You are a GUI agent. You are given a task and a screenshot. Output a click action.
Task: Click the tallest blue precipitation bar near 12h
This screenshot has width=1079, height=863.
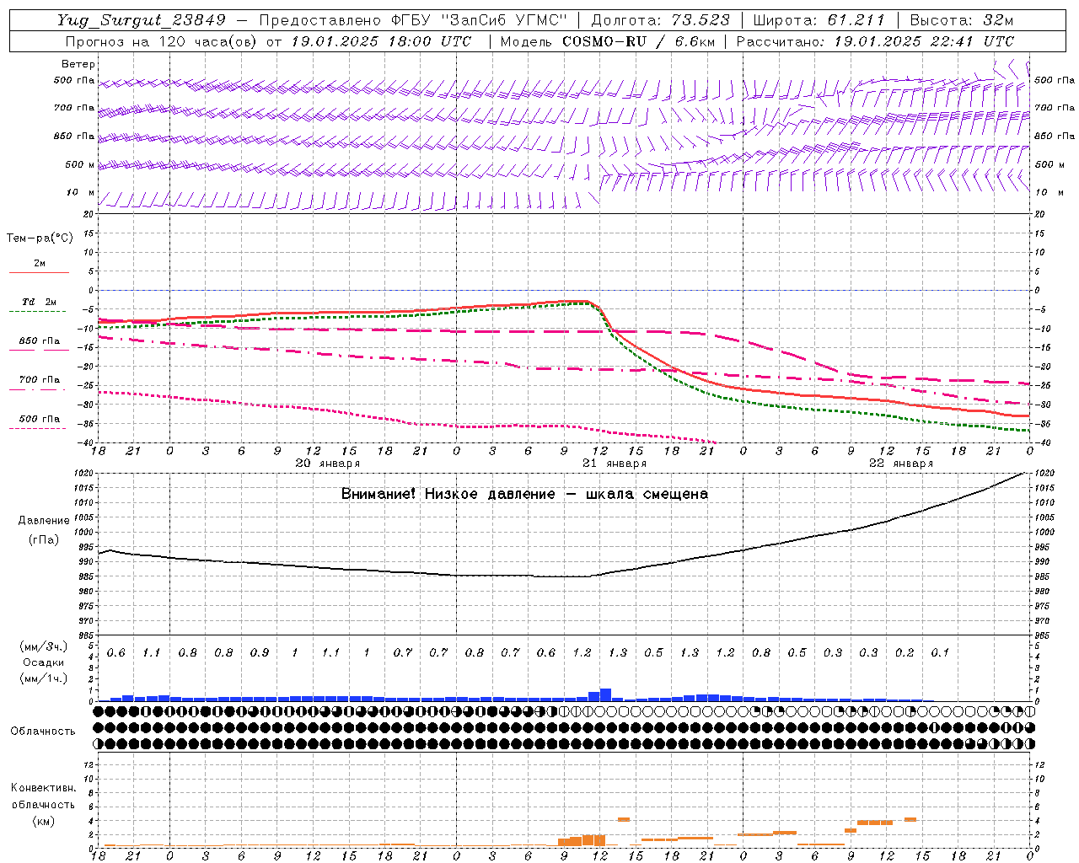coord(606,694)
